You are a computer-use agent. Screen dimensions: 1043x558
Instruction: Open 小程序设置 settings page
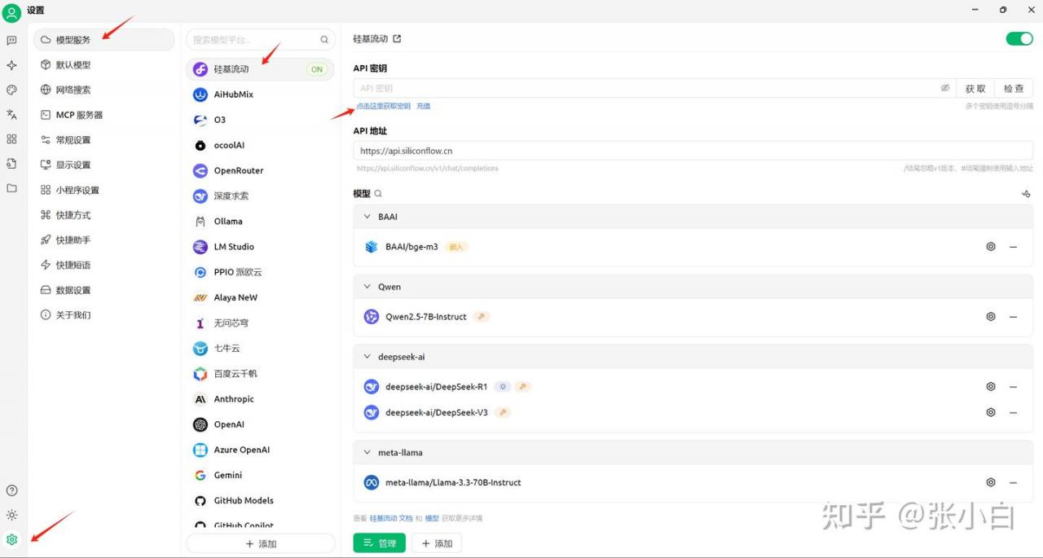click(x=103, y=190)
